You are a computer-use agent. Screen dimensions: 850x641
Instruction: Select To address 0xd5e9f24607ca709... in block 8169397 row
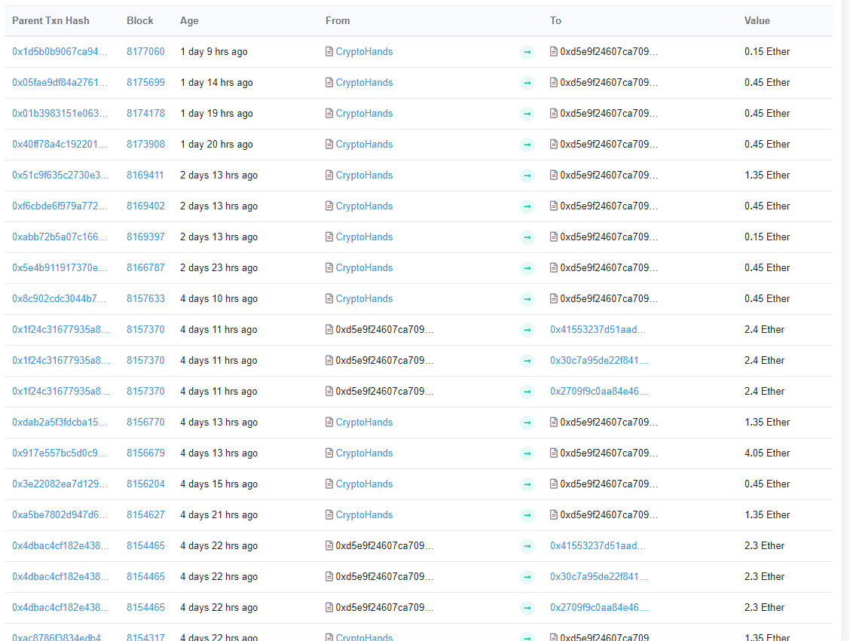click(609, 237)
